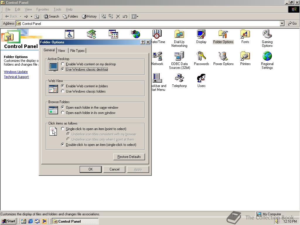The width and height of the screenshot is (300, 225).
Task: Open the Accessibility Options icon
Action: pos(69,34)
